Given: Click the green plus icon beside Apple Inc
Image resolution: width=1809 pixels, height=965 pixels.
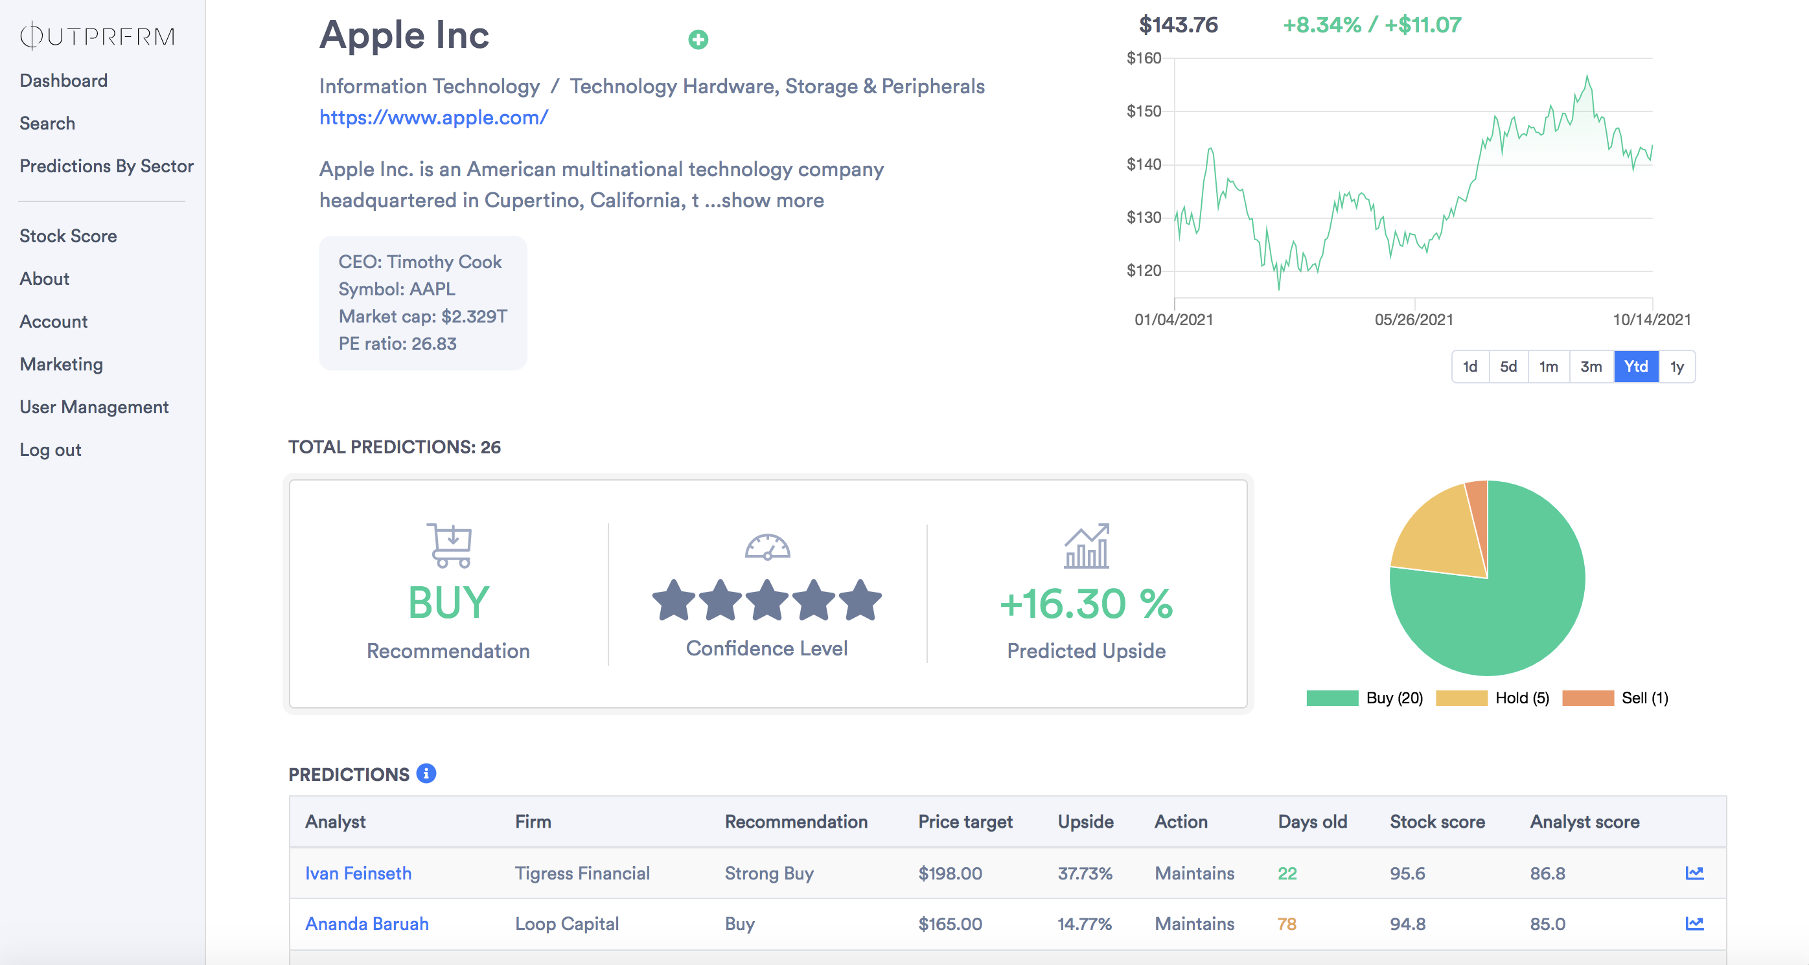Looking at the screenshot, I should point(697,40).
